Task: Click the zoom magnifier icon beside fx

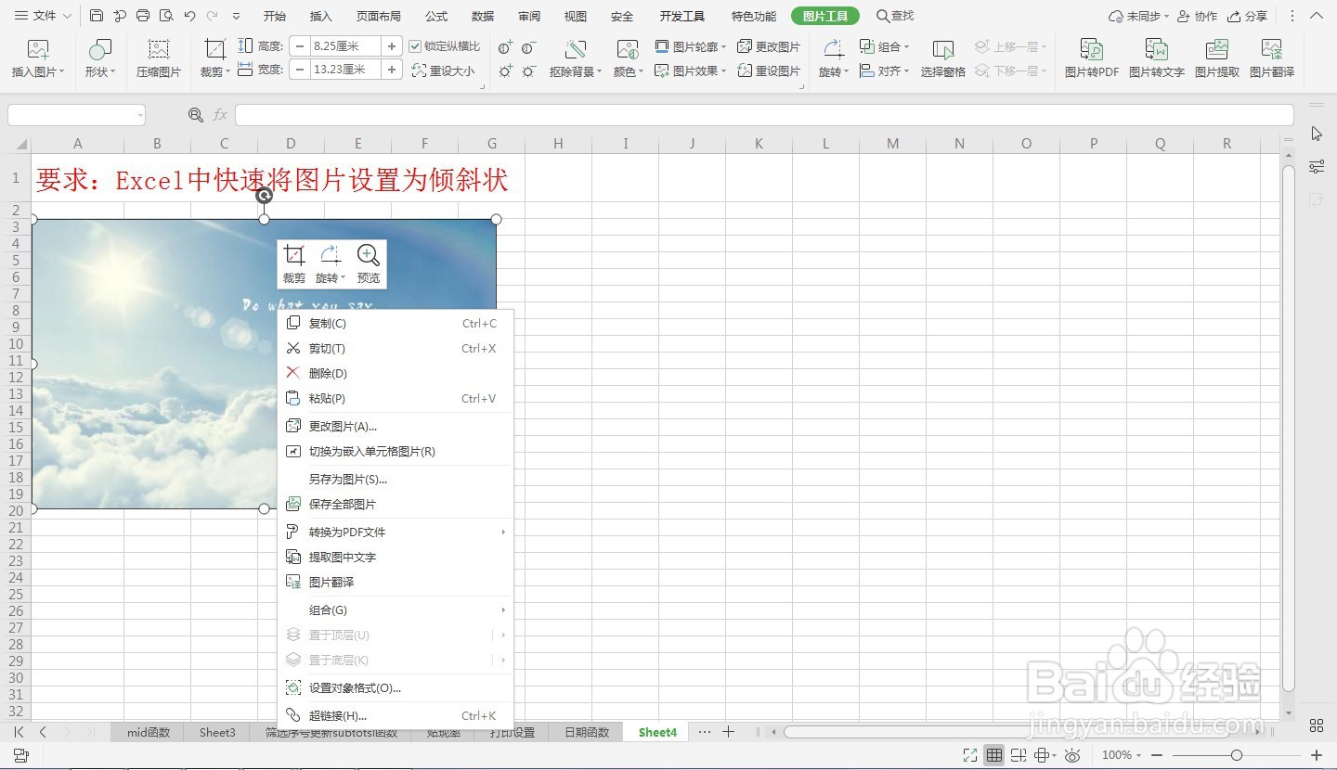Action: (x=195, y=115)
